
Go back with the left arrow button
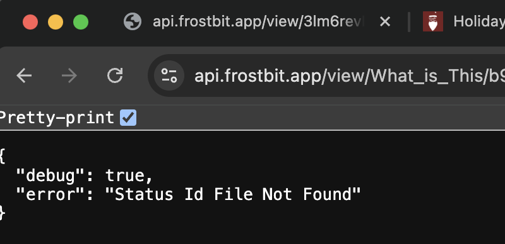(x=24, y=75)
